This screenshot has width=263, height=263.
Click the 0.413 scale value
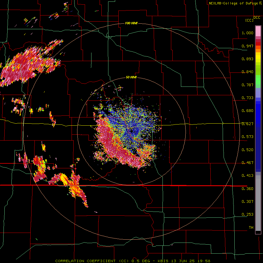pyautogui.click(x=248, y=176)
